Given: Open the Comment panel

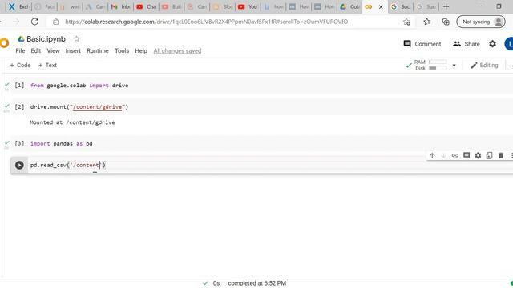Looking at the screenshot, I should tap(422, 44).
